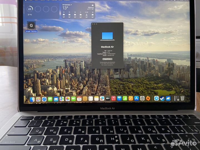The width and height of the screenshot is (200, 150).
Task: Click the macOS Sonoma version row
Action: 108,56
